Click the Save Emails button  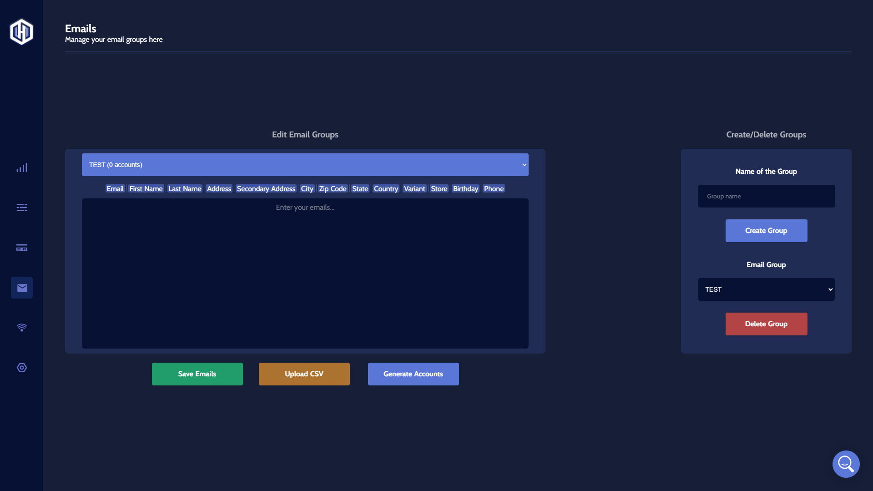point(197,374)
